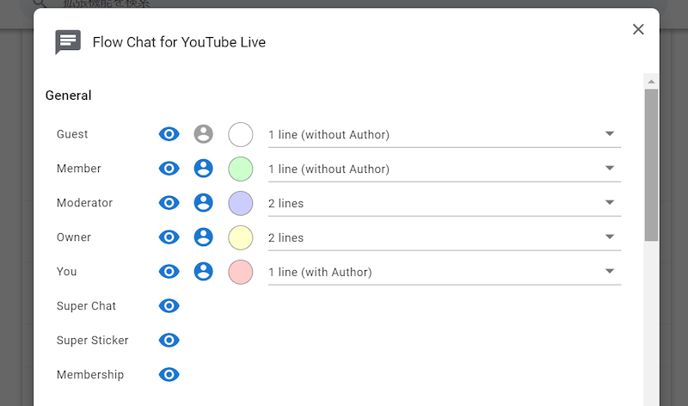Toggle Member author avatar icon

point(203,169)
